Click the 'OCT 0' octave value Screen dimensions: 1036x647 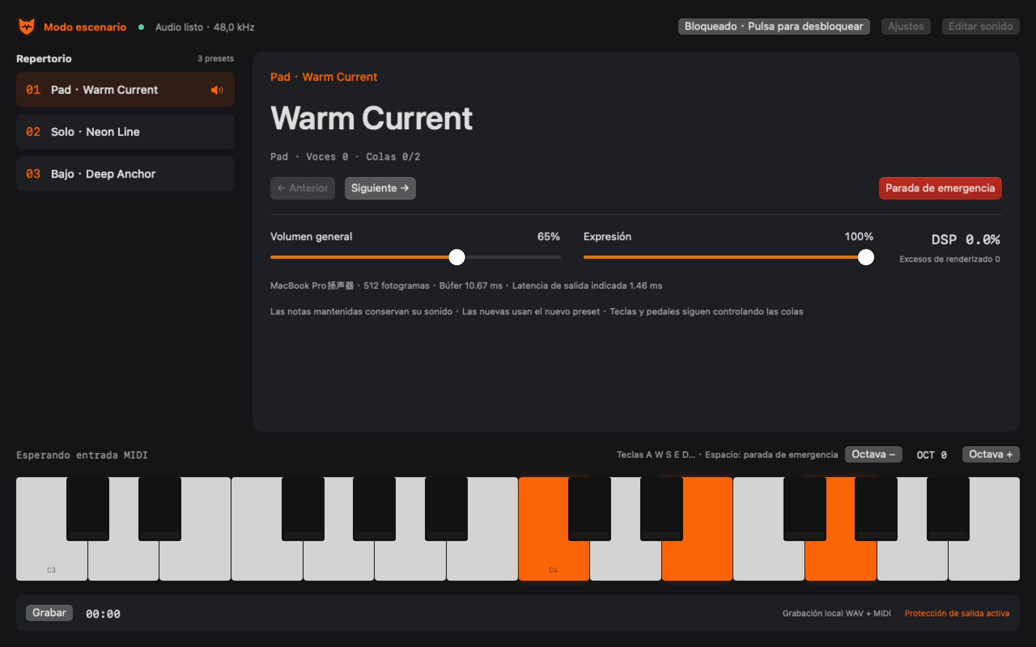(x=932, y=455)
